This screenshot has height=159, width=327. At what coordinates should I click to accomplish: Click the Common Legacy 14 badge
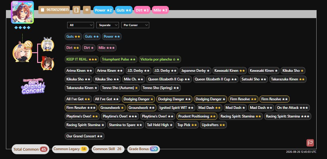[70, 149]
